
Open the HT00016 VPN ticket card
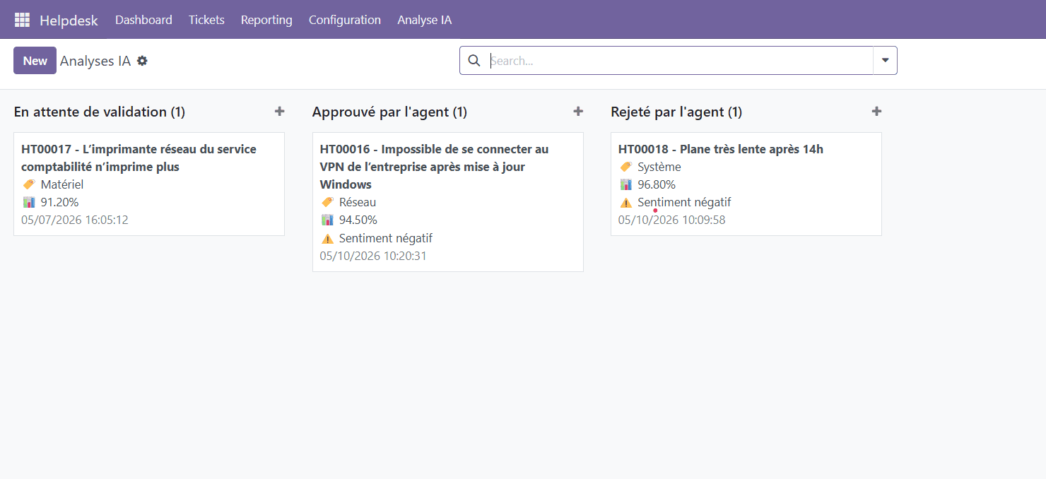[448, 202]
